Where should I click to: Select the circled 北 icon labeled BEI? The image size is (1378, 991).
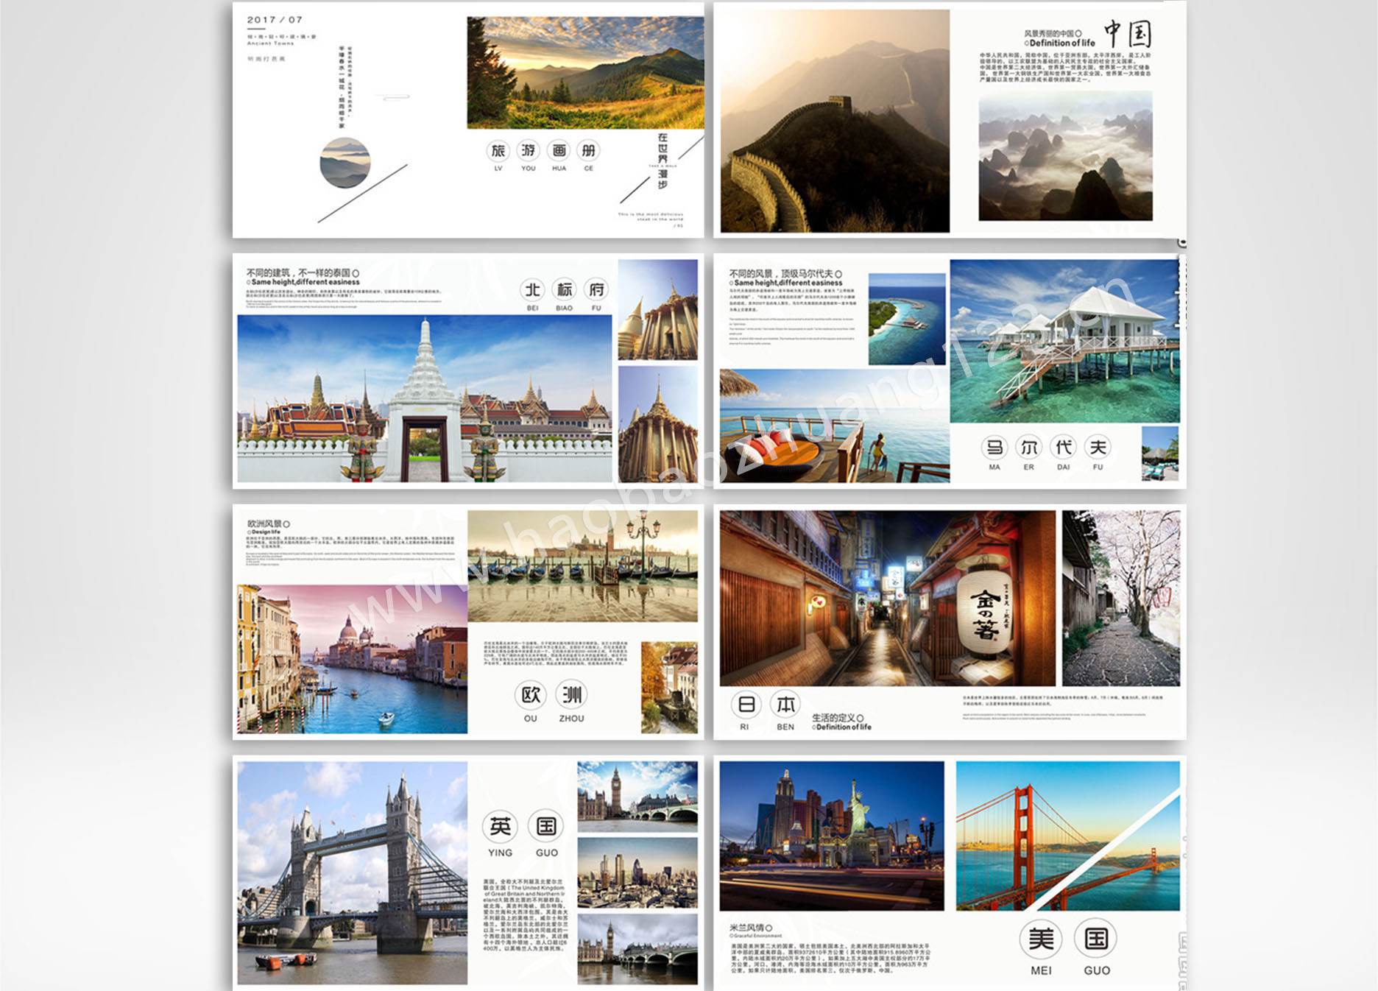(532, 290)
